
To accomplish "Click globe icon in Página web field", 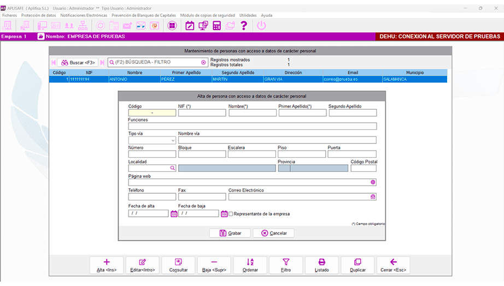I will 373,182.
